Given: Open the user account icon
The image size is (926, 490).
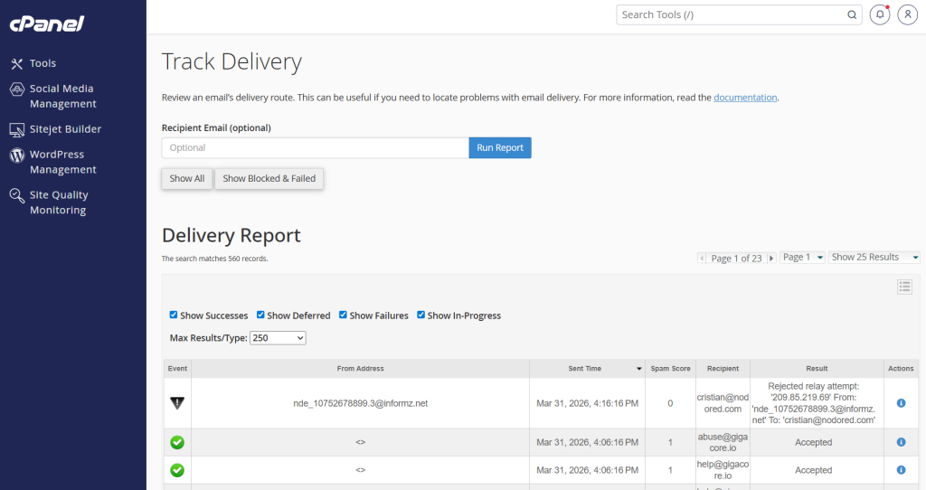Looking at the screenshot, I should [907, 14].
